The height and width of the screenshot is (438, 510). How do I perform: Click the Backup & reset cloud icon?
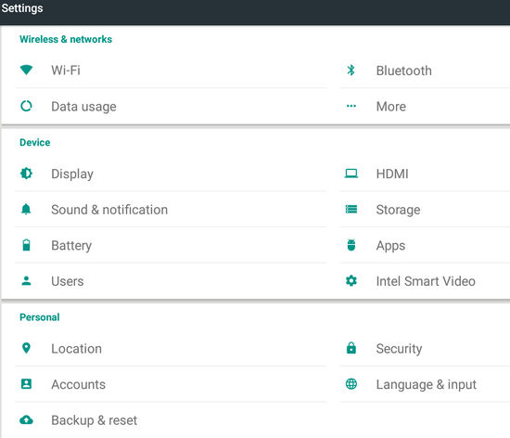pos(26,419)
